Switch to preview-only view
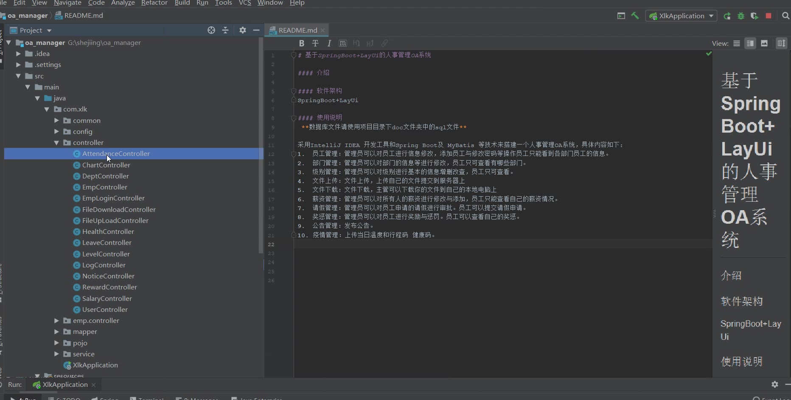 click(x=764, y=43)
